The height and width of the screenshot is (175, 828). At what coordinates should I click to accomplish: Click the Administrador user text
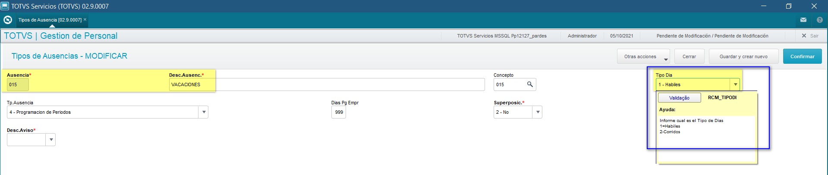click(582, 36)
